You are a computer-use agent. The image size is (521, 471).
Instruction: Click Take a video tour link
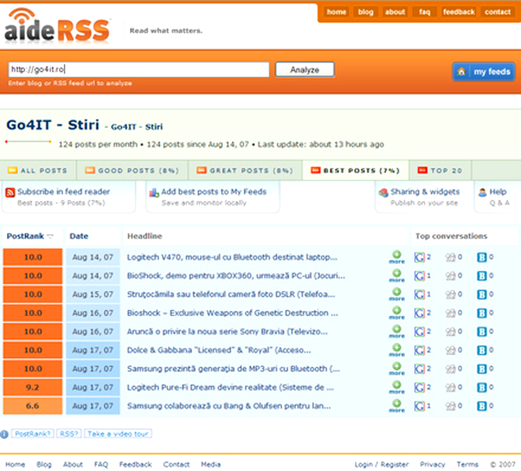[118, 433]
